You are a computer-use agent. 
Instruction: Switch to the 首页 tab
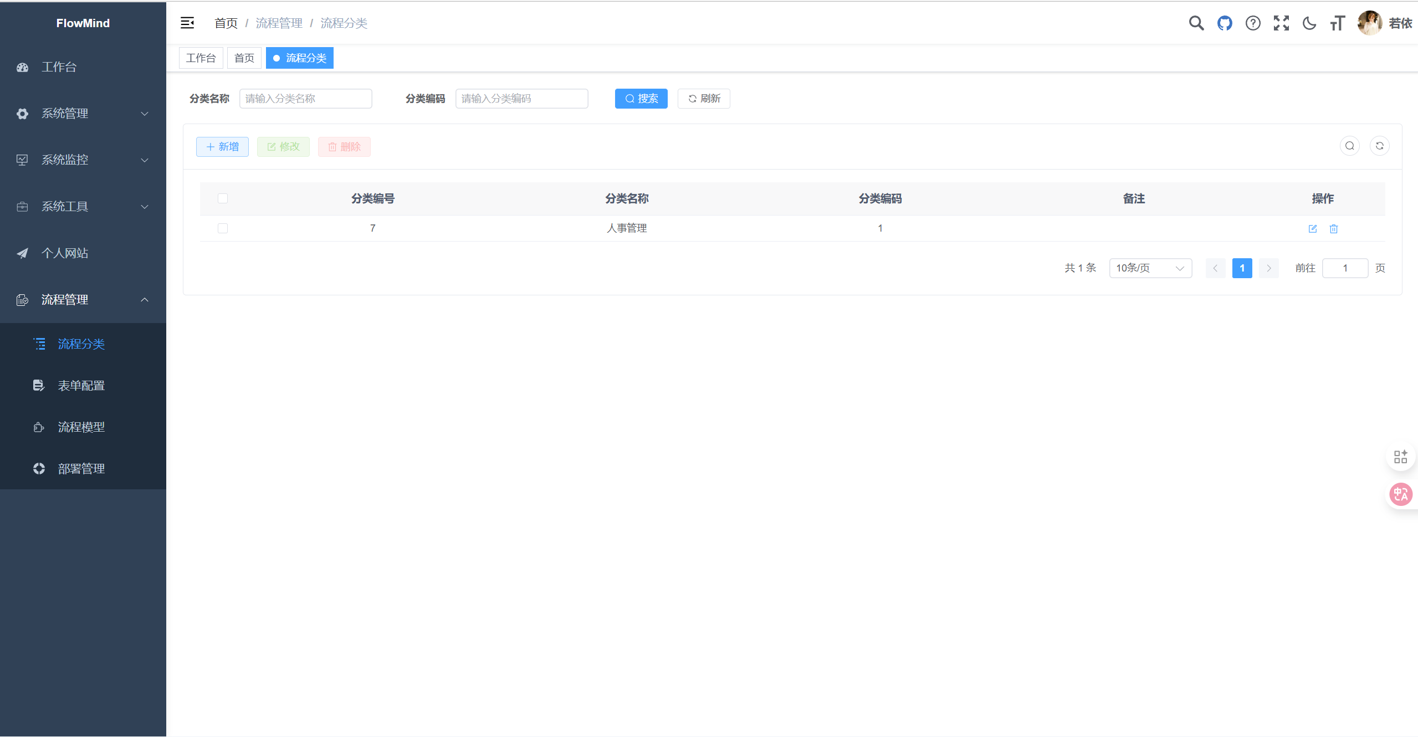point(244,58)
